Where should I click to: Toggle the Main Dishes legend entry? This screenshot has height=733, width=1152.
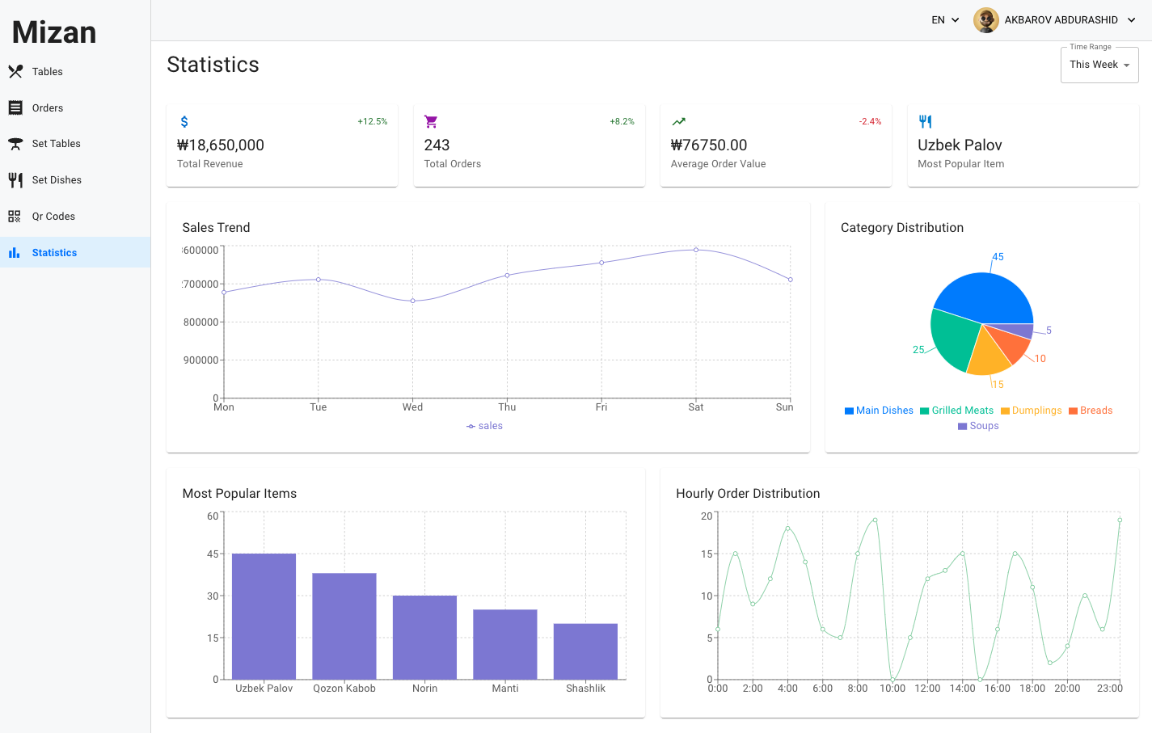tap(879, 411)
